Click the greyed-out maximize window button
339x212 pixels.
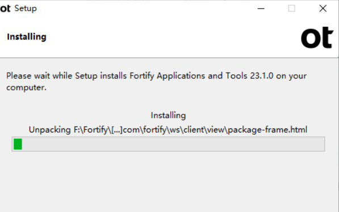click(x=291, y=9)
